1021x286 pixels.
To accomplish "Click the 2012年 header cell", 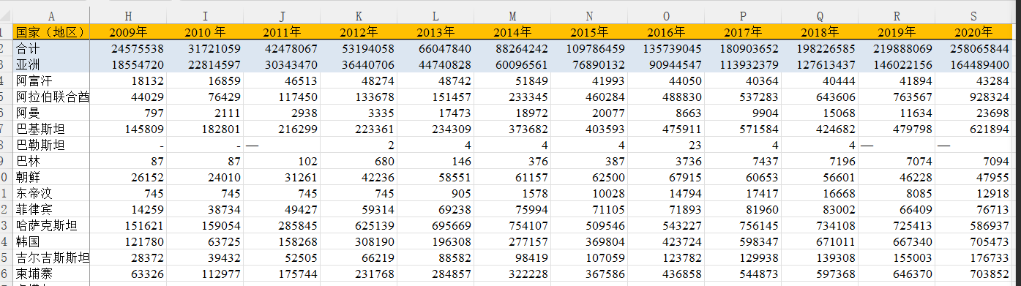I will click(x=359, y=32).
